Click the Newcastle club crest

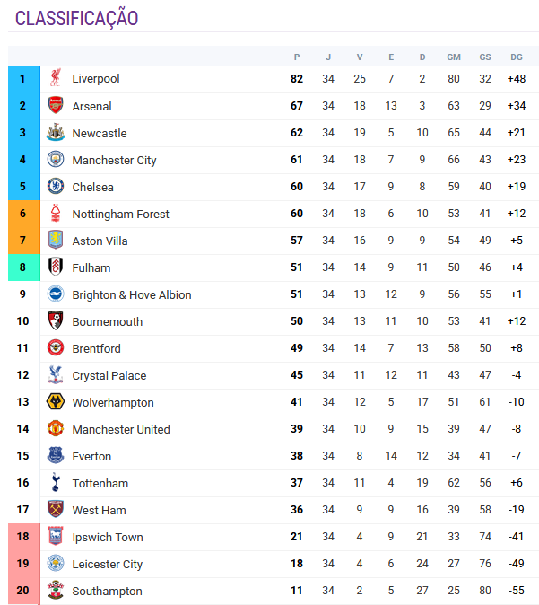pos(56,132)
